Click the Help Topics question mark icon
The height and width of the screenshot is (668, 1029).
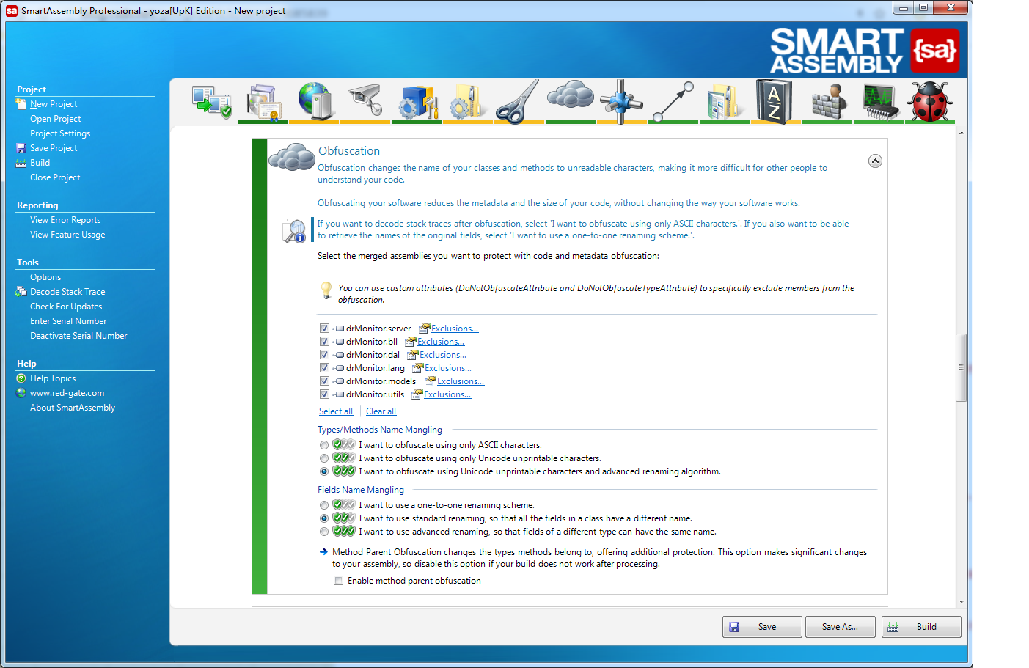pyautogui.click(x=21, y=378)
